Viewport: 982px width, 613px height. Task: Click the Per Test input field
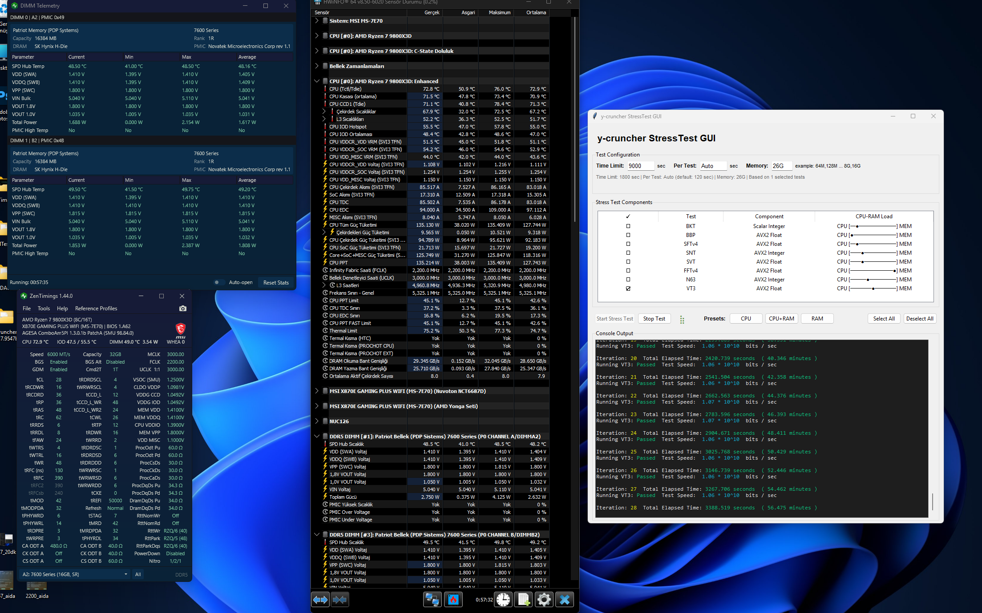[713, 166]
